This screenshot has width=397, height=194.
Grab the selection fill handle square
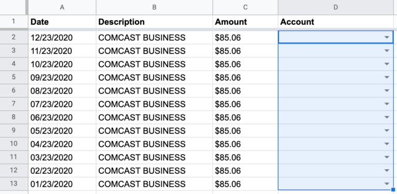393,189
